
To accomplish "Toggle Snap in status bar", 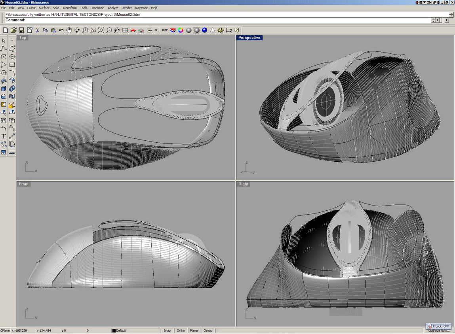I will 167,330.
